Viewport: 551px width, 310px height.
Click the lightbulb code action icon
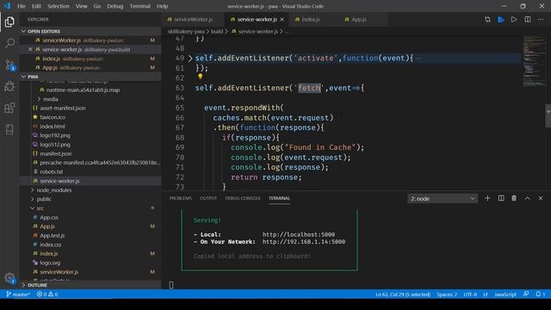[x=200, y=77]
